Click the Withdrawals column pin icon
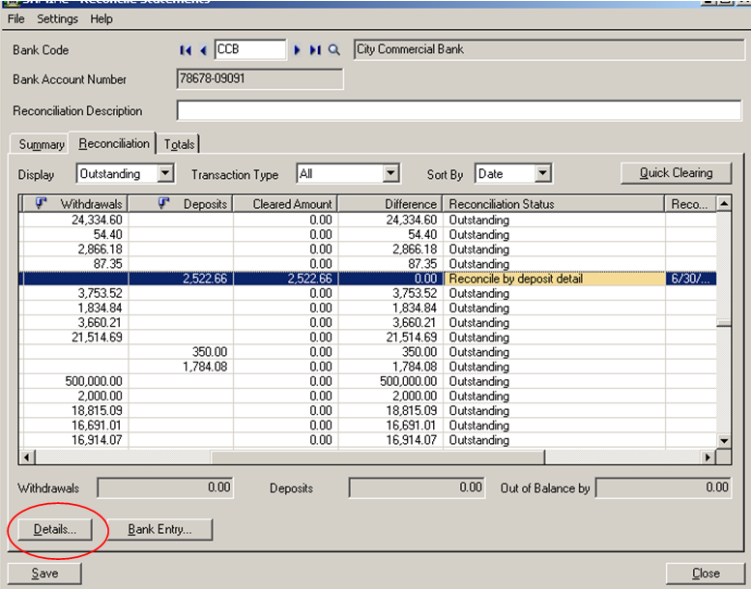Image resolution: width=751 pixels, height=590 pixels. 42,204
